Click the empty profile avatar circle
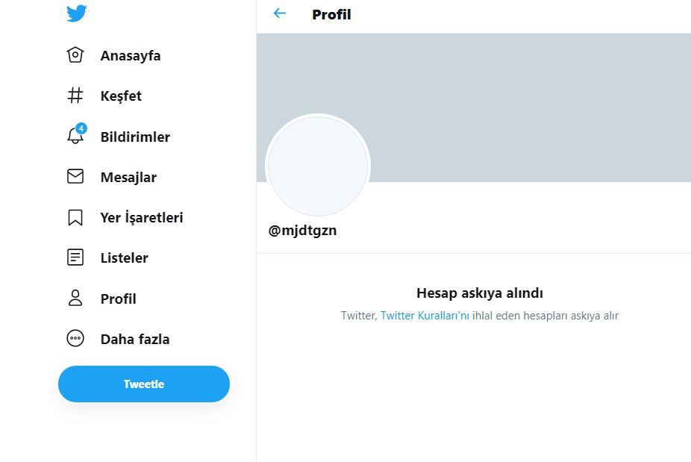The height and width of the screenshot is (462, 691). click(x=318, y=166)
